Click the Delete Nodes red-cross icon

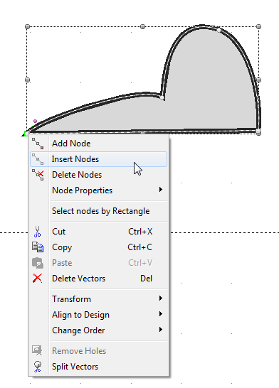[38, 175]
